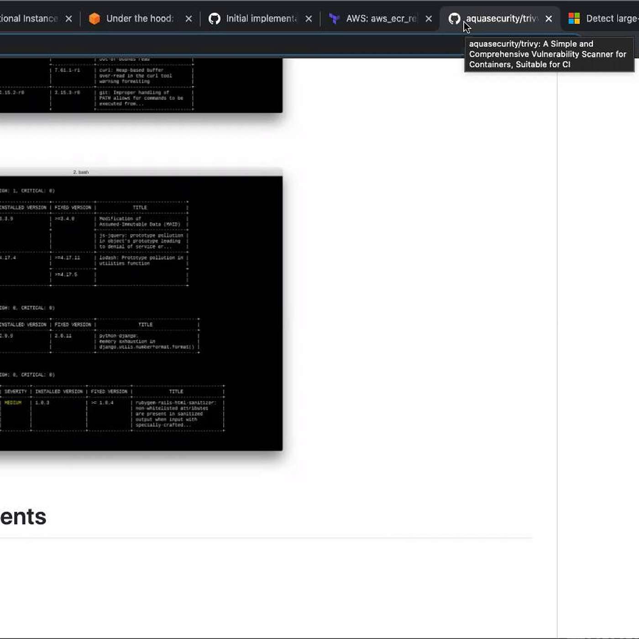The width and height of the screenshot is (639, 639).
Task: Switch to the 'Detect large-' tab
Action: pyautogui.click(x=612, y=19)
